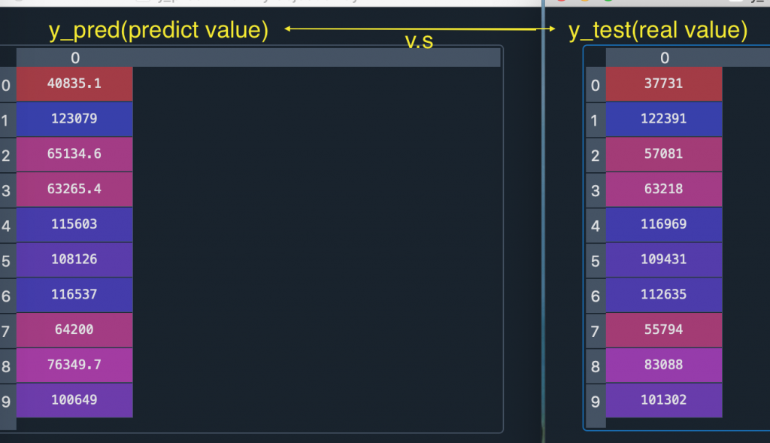Click the y_pred cell 65134.6
Screen dimensions: 770x443
point(74,154)
